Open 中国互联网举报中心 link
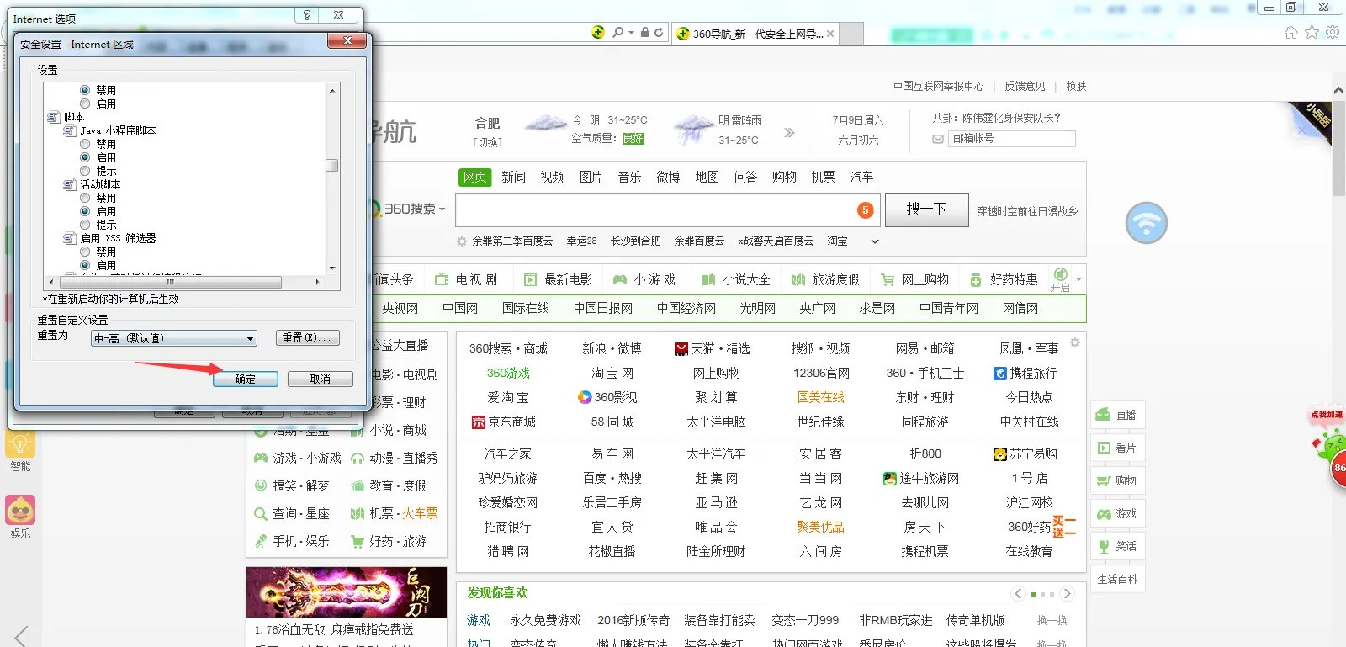 click(x=938, y=86)
